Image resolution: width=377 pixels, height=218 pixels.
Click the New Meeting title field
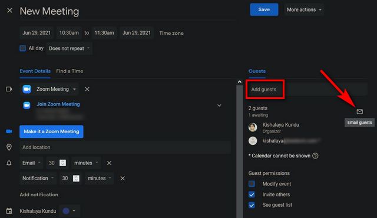[127, 11]
